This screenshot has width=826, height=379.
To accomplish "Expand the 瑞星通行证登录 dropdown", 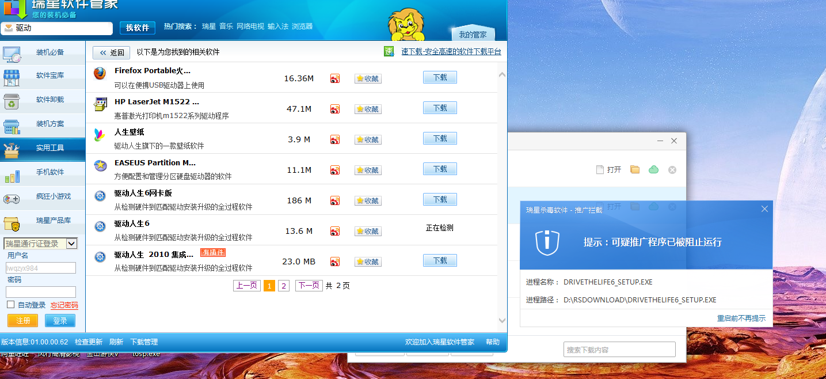I will pos(71,244).
